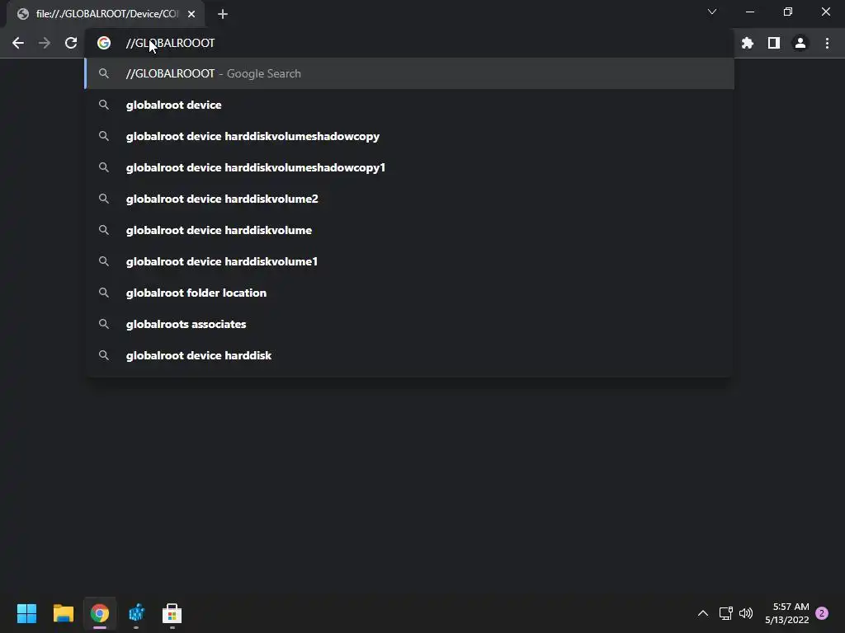
Task: Open the tab search chevron
Action: [712, 12]
